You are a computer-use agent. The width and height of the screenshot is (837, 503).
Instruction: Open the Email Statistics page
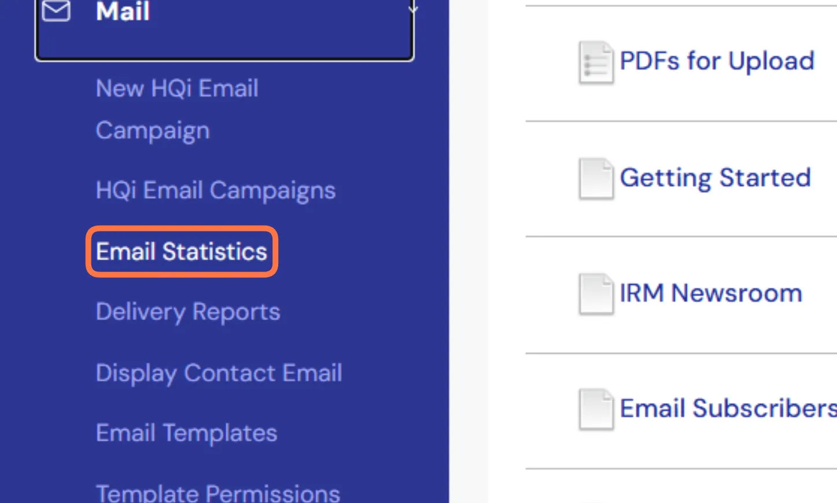pos(182,252)
